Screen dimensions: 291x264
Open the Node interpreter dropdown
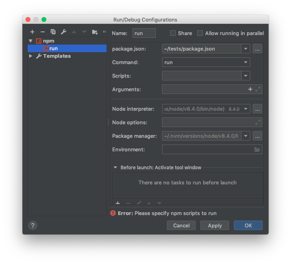tap(245, 109)
